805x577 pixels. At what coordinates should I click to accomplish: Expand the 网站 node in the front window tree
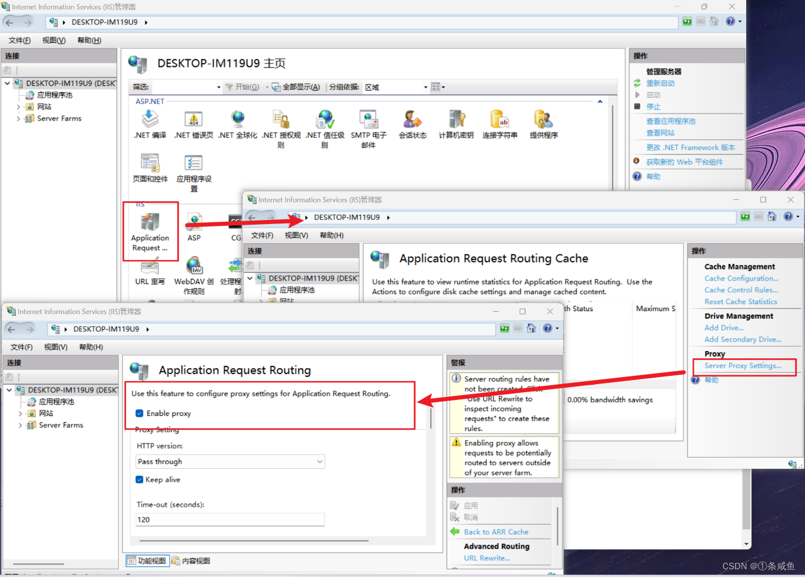tap(20, 413)
